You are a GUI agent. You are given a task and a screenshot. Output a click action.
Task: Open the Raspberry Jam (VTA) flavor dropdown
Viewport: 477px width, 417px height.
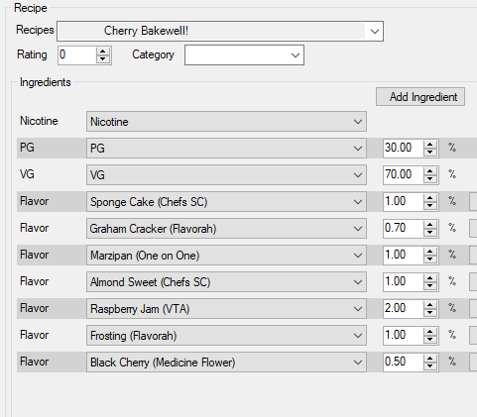[226, 309]
